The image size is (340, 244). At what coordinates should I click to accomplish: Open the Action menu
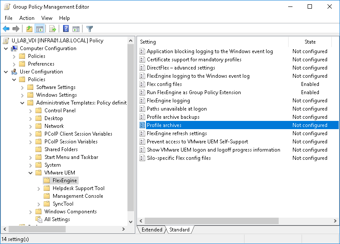click(x=27, y=18)
